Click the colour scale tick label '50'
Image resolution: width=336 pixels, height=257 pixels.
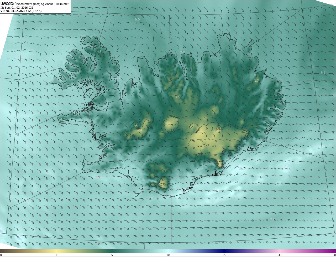click(334, 255)
